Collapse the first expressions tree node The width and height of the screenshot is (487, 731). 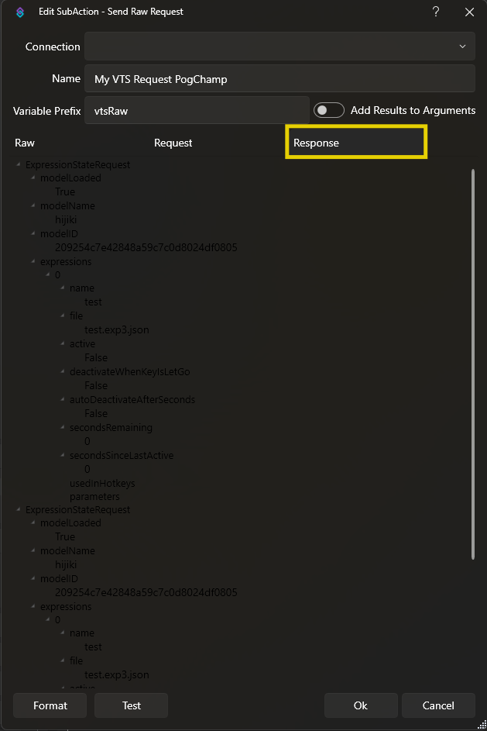coord(33,262)
